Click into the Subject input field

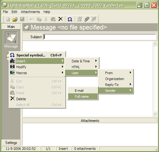tap(99, 37)
